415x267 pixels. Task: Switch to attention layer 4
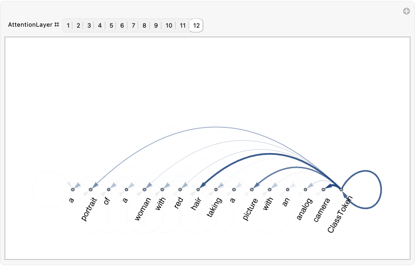(100, 25)
